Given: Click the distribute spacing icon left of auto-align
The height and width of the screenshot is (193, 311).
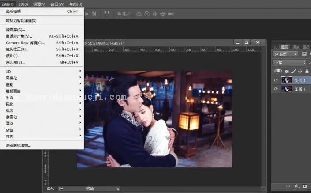Looking at the screenshot, I should (94, 14).
